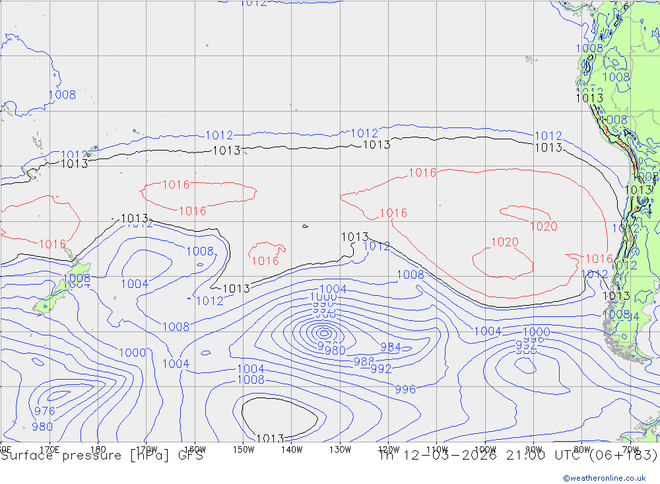Select the 170W longitude label
Image resolution: width=660 pixels, height=484 pixels.
[x=147, y=450]
